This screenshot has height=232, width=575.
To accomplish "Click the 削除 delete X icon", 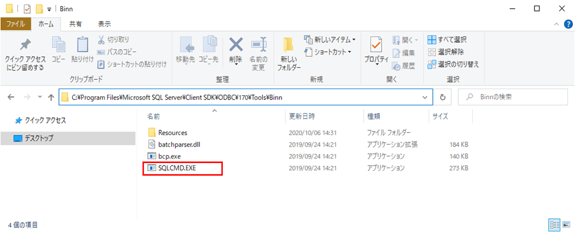I will click(235, 44).
